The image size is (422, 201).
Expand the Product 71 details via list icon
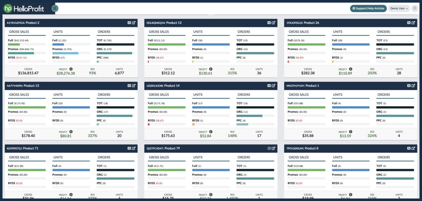pos(129,148)
